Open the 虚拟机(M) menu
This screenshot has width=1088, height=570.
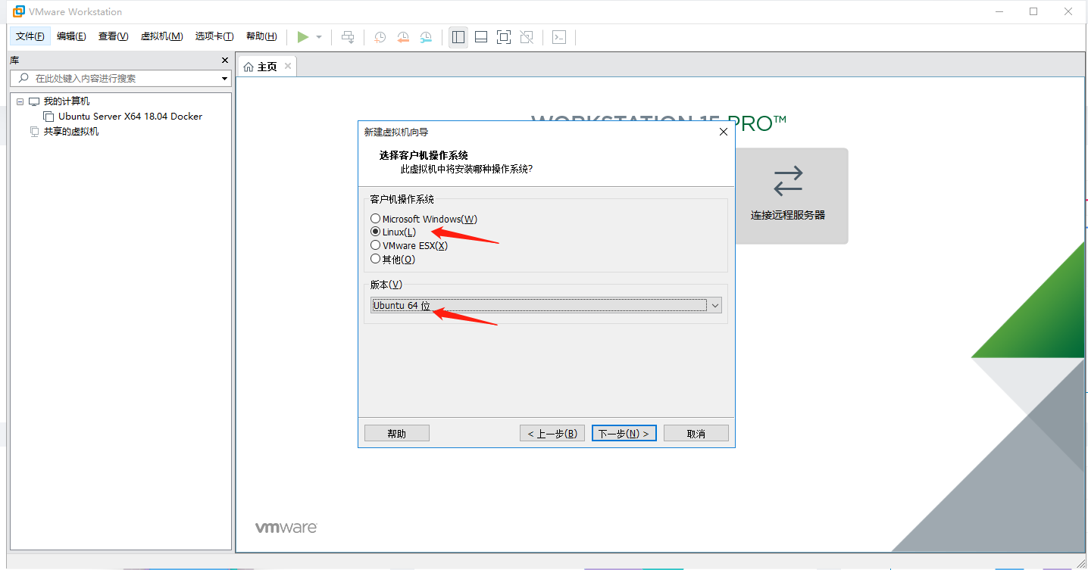click(x=161, y=36)
